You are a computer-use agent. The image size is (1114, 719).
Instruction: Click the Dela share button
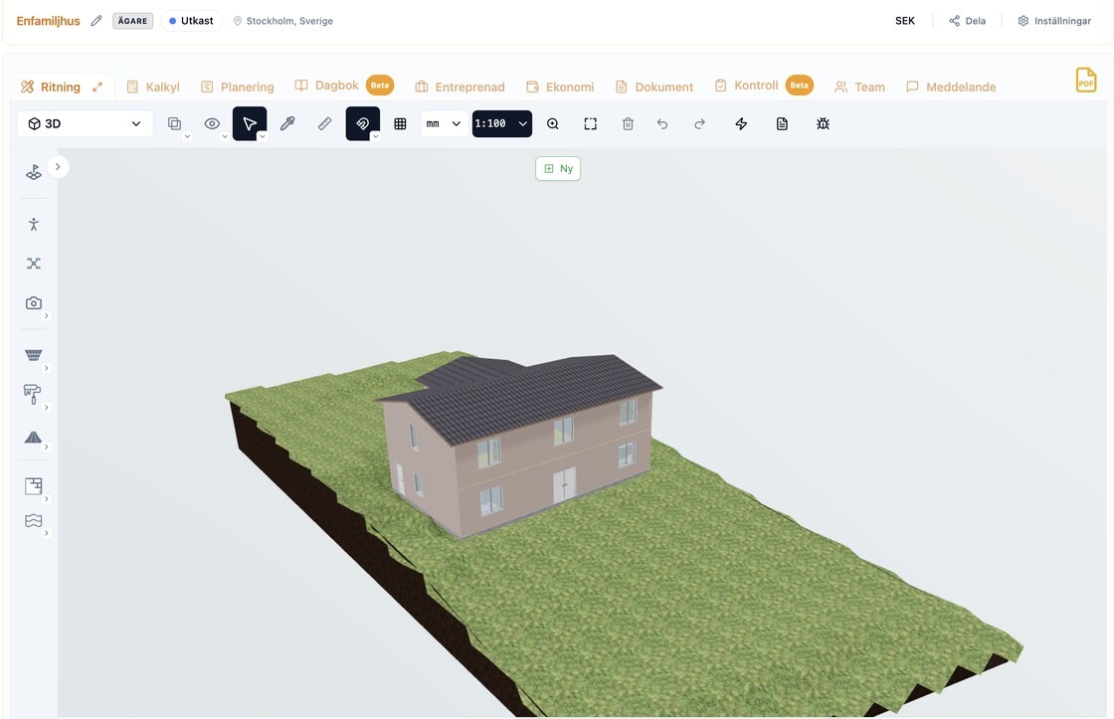click(968, 21)
